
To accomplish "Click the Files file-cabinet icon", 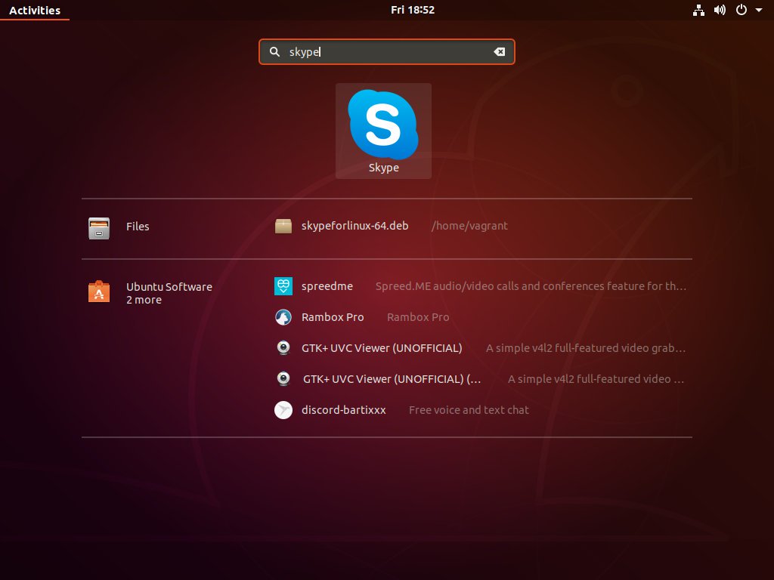I will coord(98,226).
